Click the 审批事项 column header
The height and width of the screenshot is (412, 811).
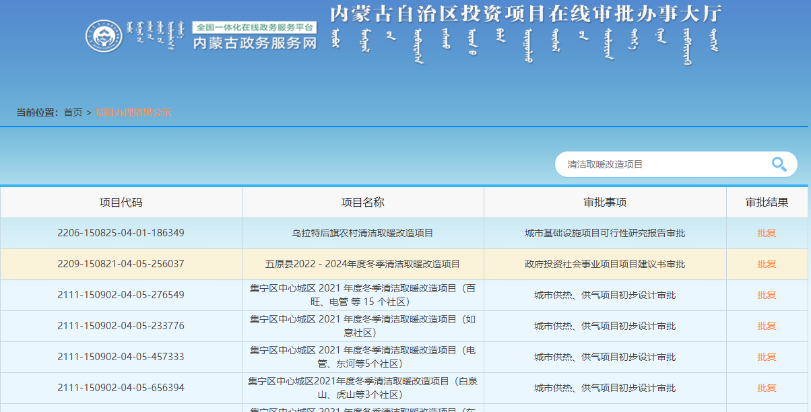604,202
